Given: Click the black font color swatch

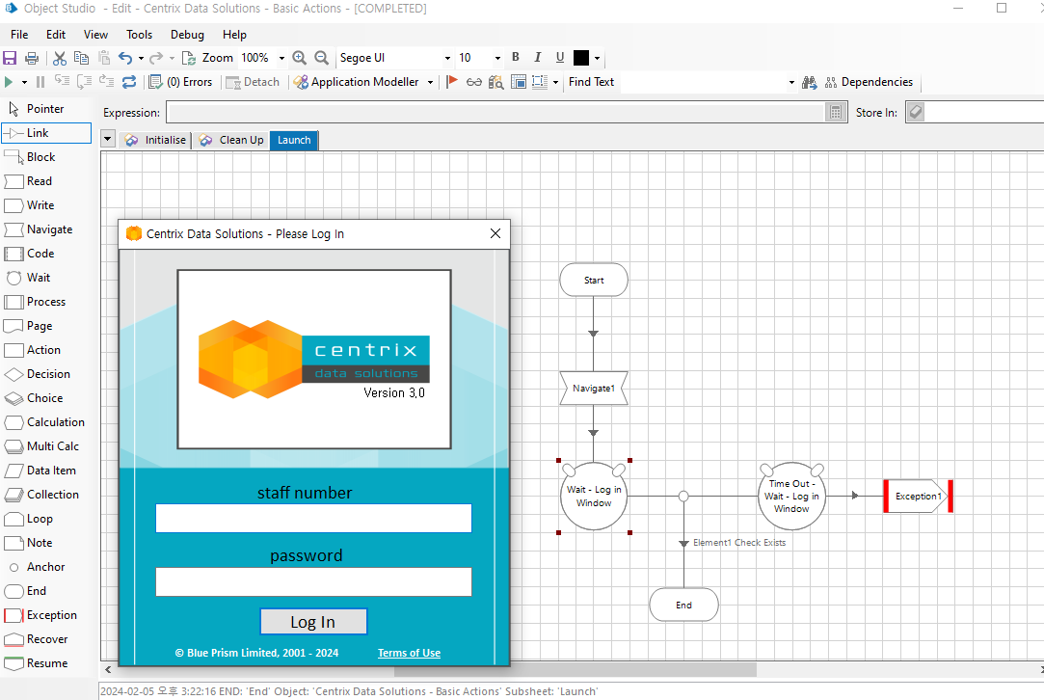Looking at the screenshot, I should click(581, 58).
